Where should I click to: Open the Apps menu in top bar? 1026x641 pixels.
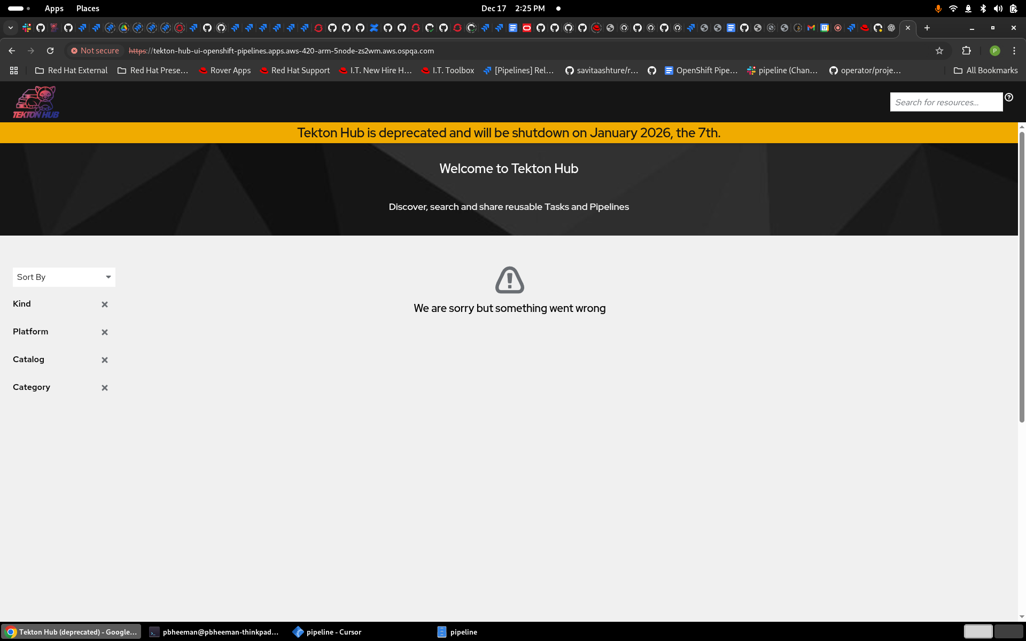pyautogui.click(x=54, y=9)
